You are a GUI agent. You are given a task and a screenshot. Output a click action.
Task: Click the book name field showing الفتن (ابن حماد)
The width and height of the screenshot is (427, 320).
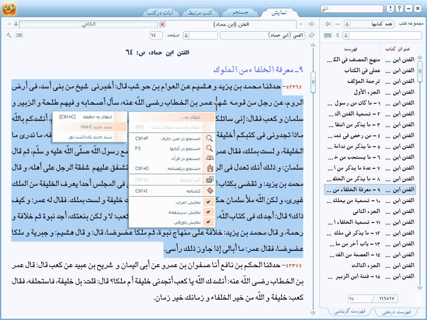(263, 36)
